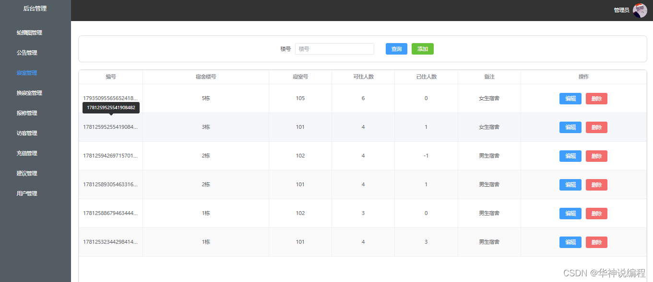Click 男生宿舍 in the last 1栋 101 row
This screenshot has height=282, width=653.
click(489, 242)
